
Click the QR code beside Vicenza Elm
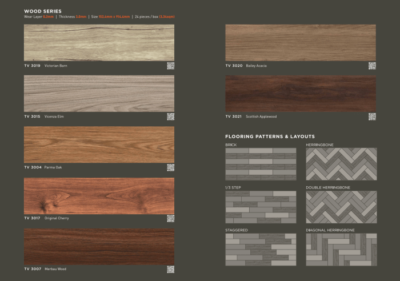point(170,117)
